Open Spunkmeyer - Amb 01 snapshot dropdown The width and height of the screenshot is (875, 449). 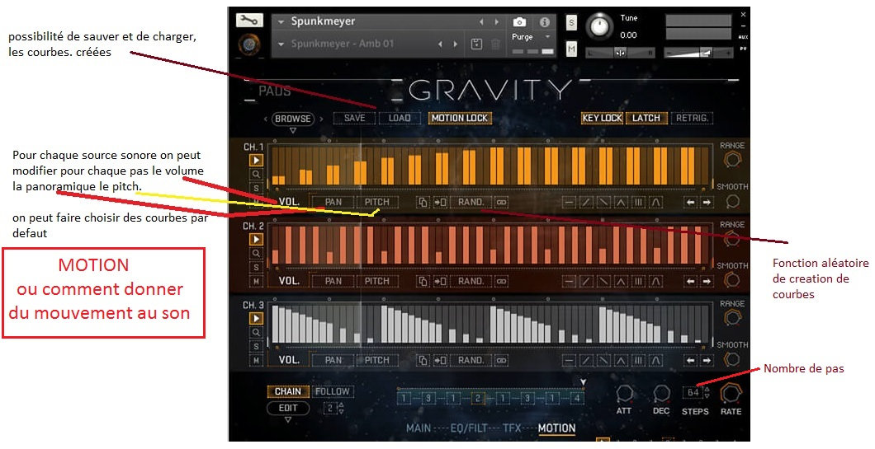coord(281,44)
